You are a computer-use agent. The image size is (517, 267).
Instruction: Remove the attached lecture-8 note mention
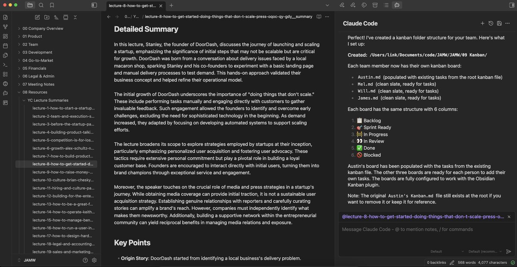coord(509,217)
